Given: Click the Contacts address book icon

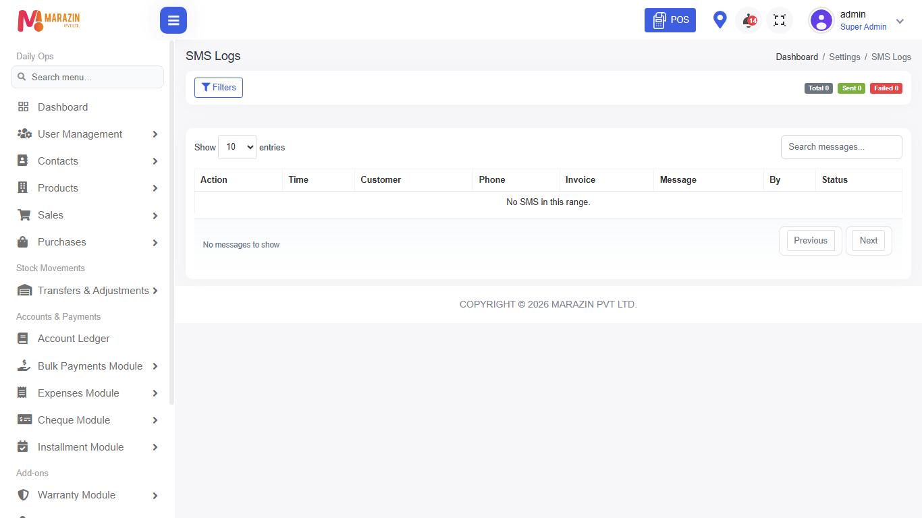Looking at the screenshot, I should [x=23, y=161].
